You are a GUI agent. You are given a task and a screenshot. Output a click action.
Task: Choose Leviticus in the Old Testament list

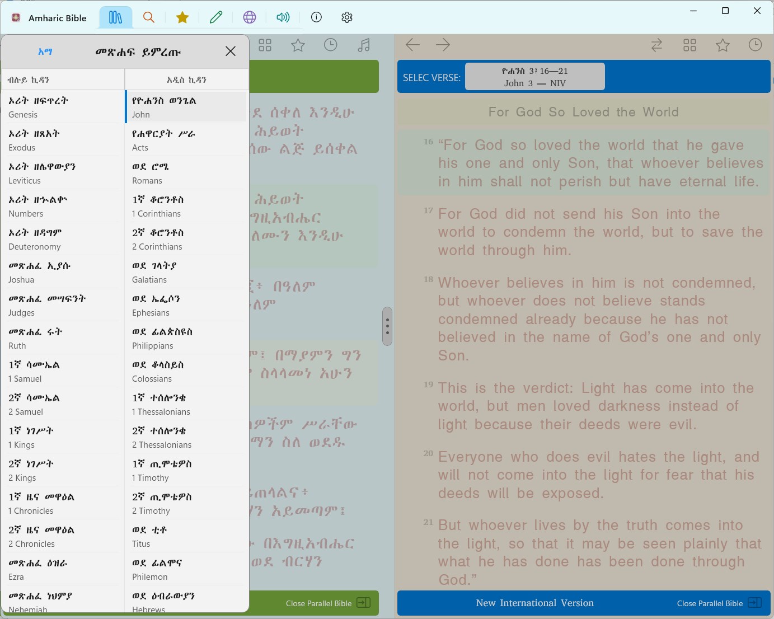(x=63, y=173)
